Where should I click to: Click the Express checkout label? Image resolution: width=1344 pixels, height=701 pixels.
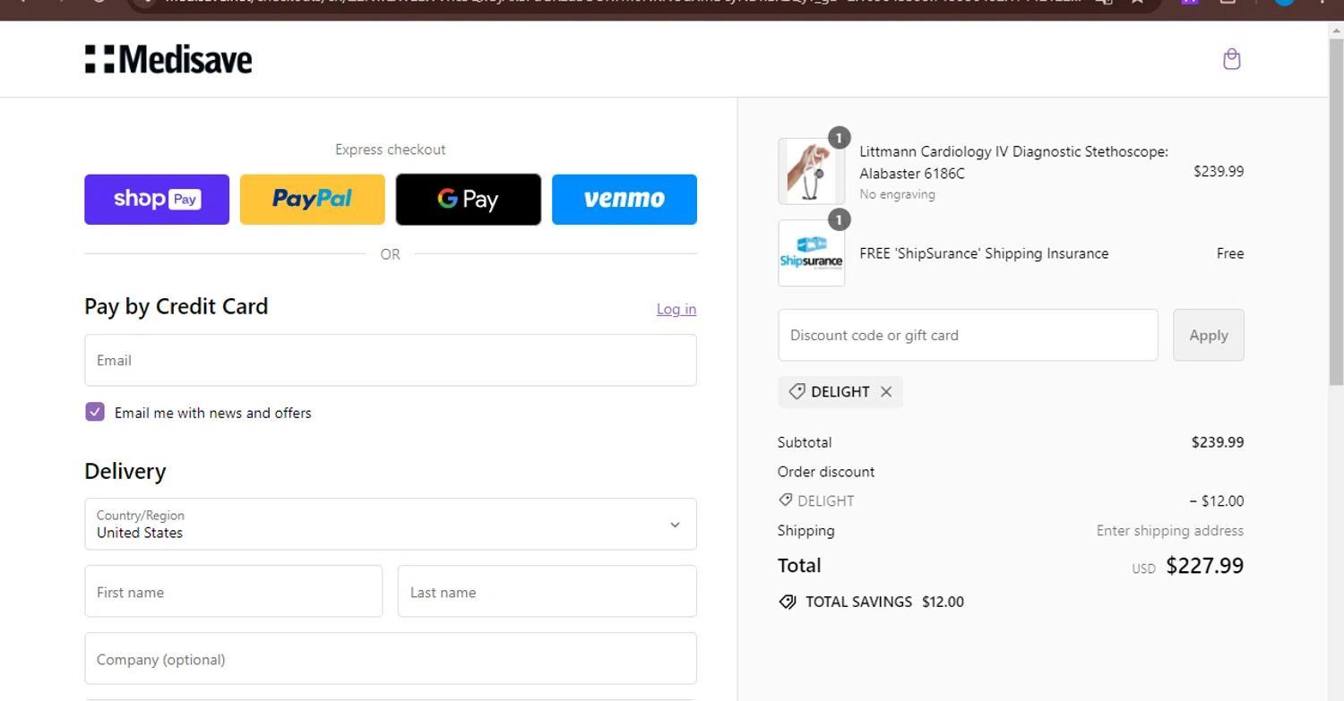click(x=391, y=150)
